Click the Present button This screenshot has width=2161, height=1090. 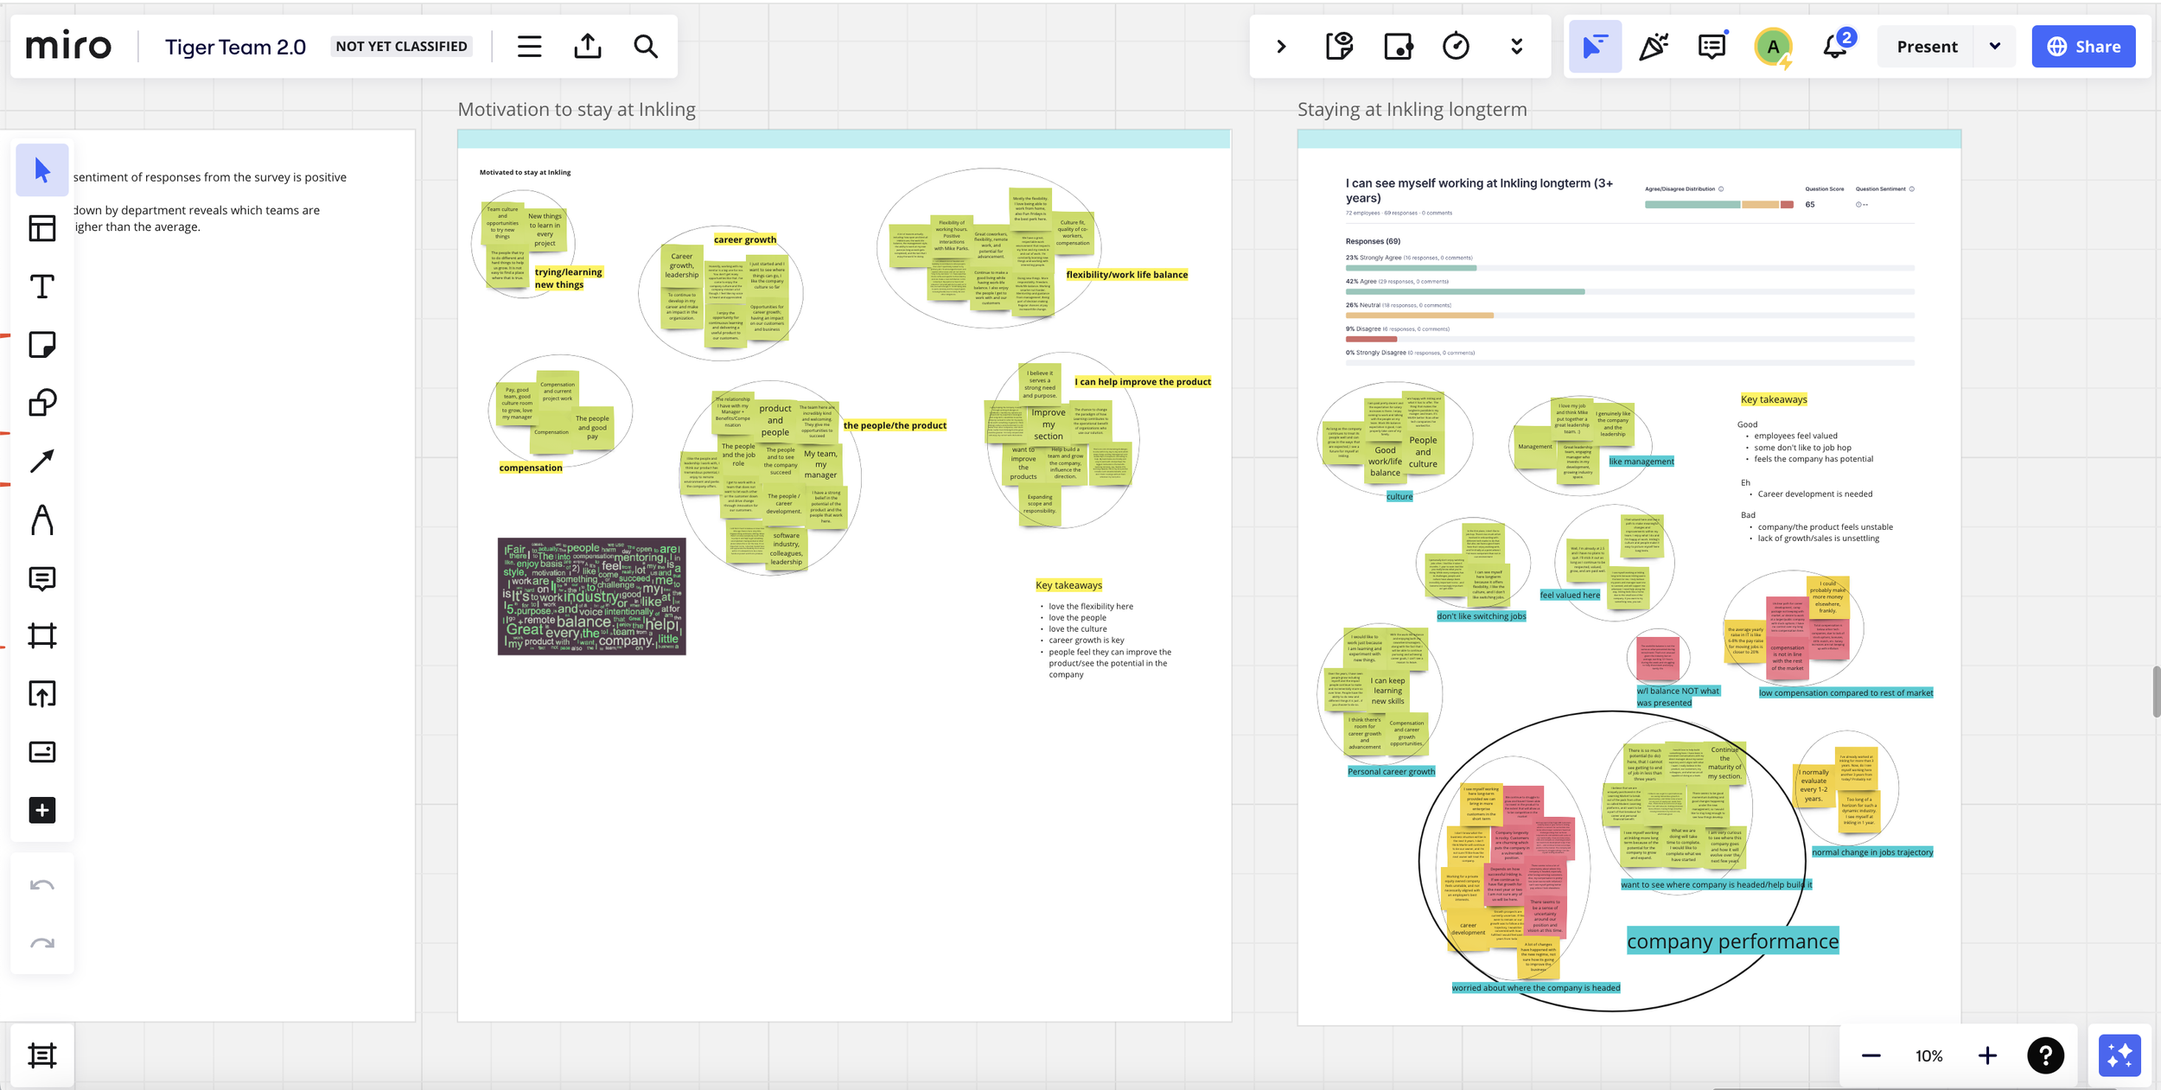point(1927,47)
